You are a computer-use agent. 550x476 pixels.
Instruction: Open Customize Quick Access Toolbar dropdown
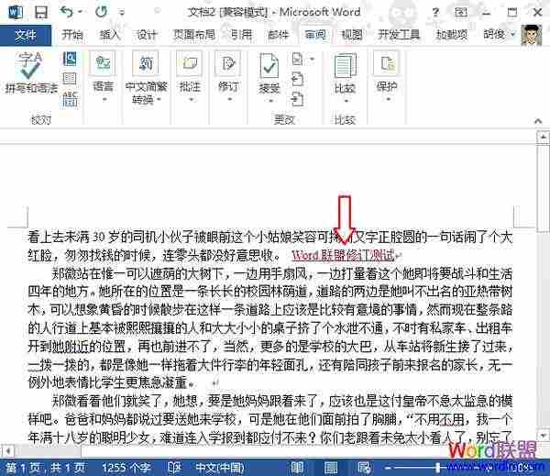tap(122, 13)
